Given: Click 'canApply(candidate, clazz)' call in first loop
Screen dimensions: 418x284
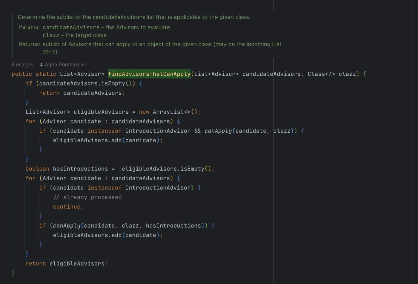Looking at the screenshot, I should click(x=249, y=131).
